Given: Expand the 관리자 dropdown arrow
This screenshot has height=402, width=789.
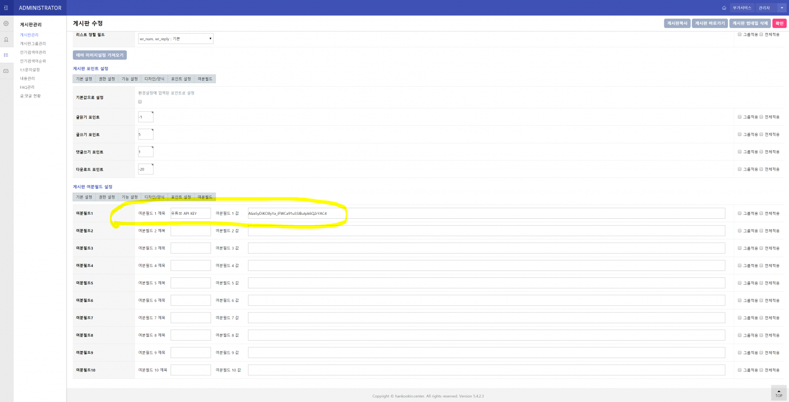Looking at the screenshot, I should [x=782, y=8].
